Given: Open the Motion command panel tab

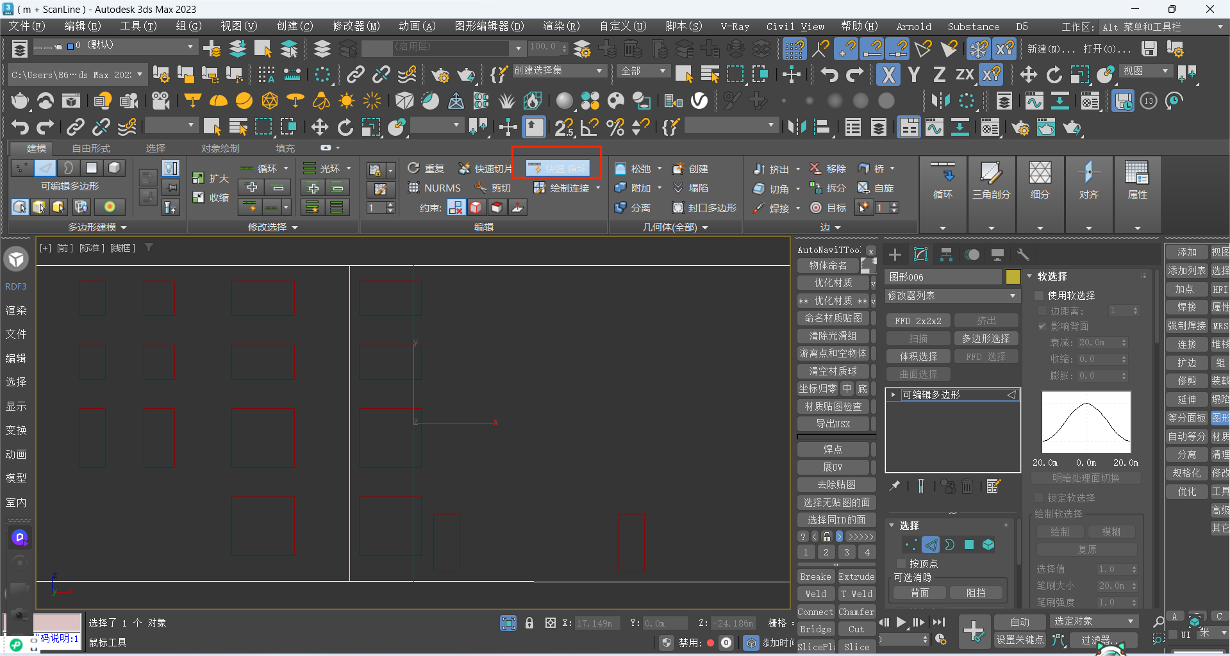Looking at the screenshot, I should (972, 254).
